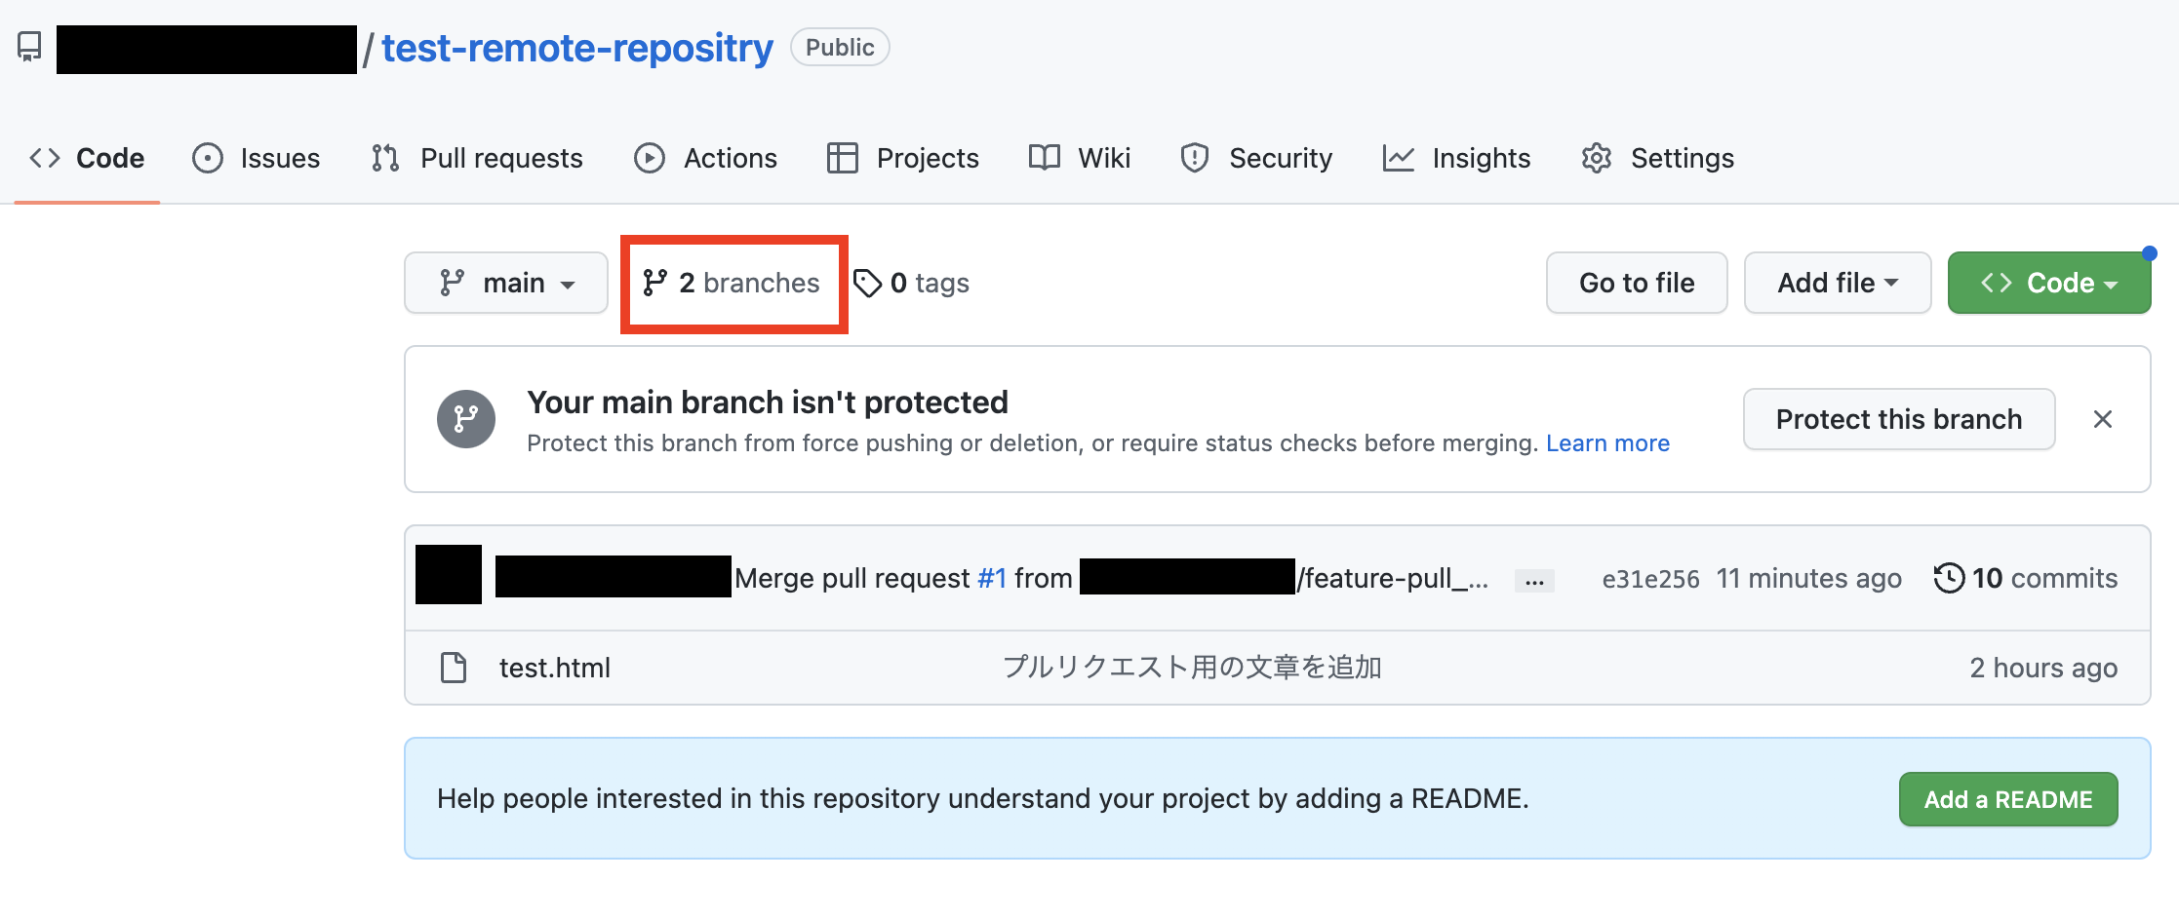Image resolution: width=2179 pixels, height=920 pixels.
Task: Dismiss the branch protection notice
Action: (x=2103, y=419)
